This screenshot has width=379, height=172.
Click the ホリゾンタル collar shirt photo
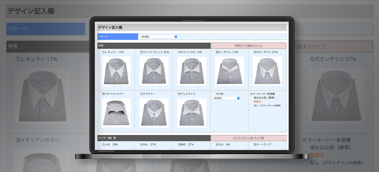point(192,71)
